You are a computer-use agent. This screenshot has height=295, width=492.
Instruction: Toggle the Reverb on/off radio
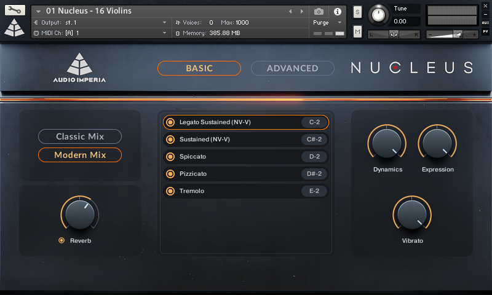61,240
